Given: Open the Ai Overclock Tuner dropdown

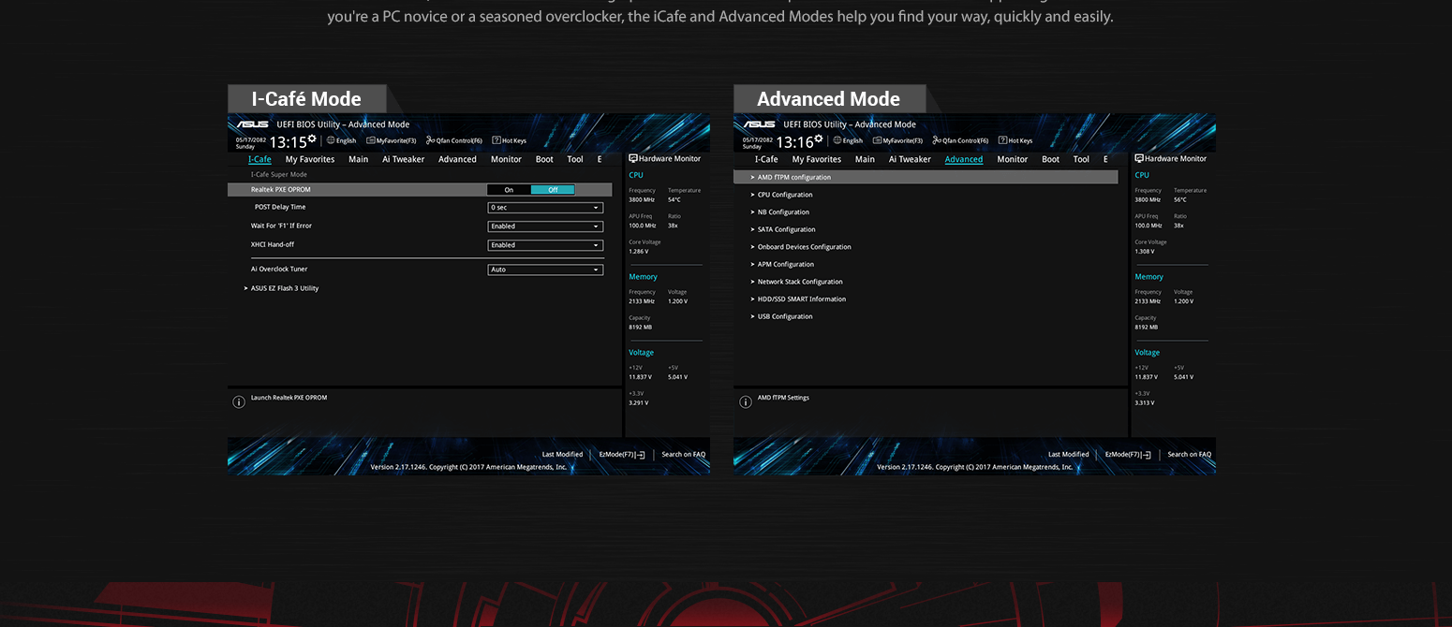Looking at the screenshot, I should (545, 270).
